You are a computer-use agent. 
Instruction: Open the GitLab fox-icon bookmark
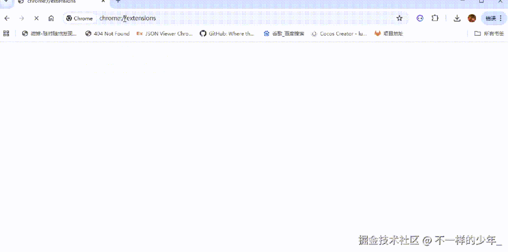coord(389,34)
